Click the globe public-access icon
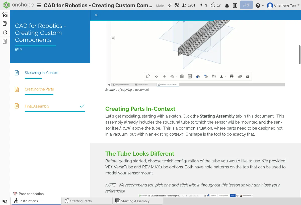 (177, 5)
